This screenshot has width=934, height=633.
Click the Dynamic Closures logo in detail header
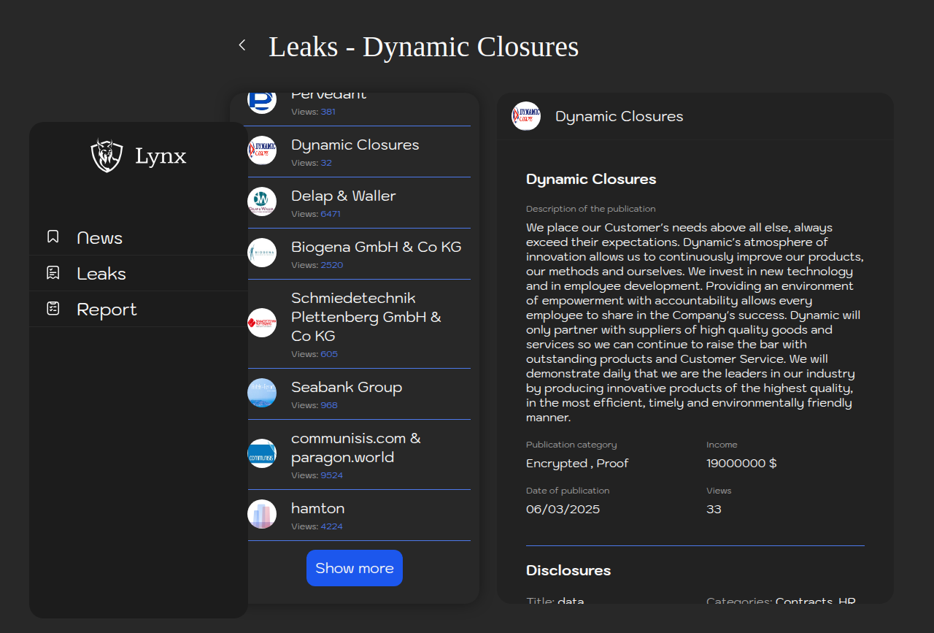coord(526,116)
